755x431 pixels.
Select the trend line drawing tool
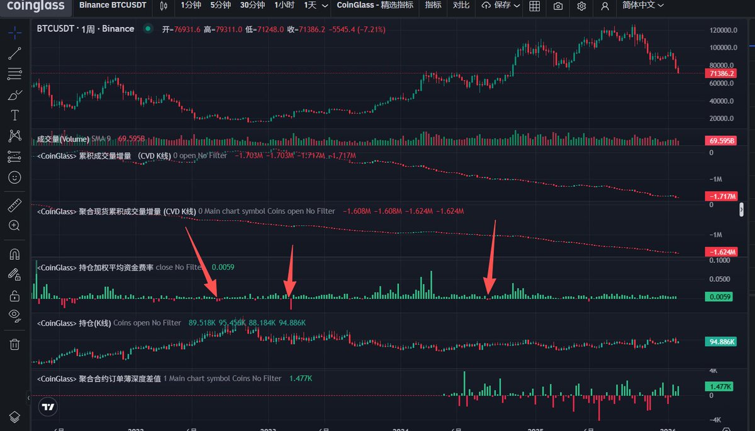[x=14, y=53]
